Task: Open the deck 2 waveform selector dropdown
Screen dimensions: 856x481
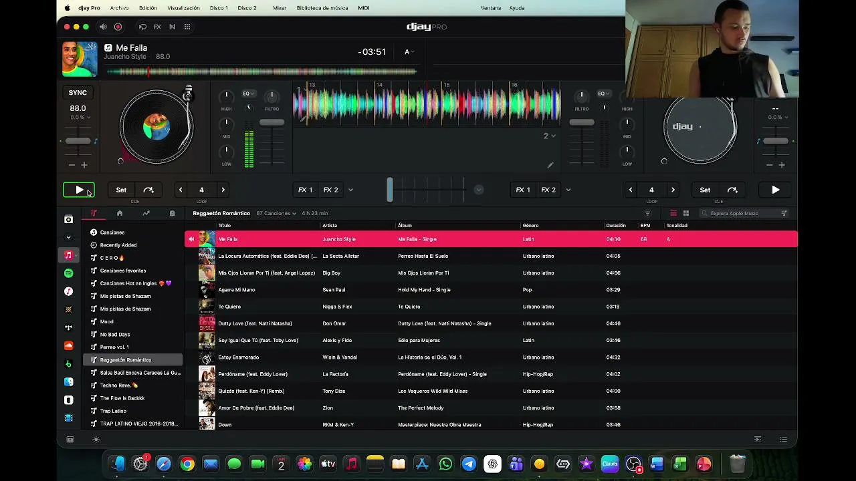Action: click(x=549, y=136)
